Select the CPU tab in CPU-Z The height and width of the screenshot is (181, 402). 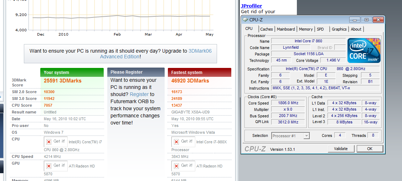coord(249,29)
